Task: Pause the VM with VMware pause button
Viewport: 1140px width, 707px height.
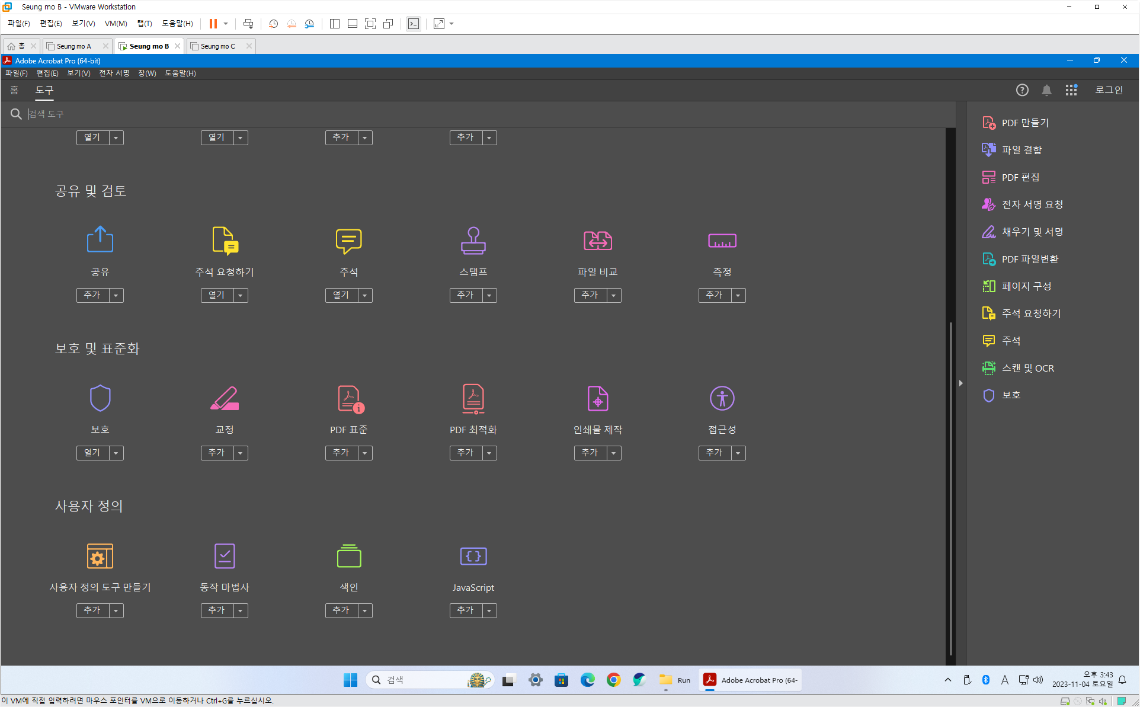Action: (x=213, y=24)
